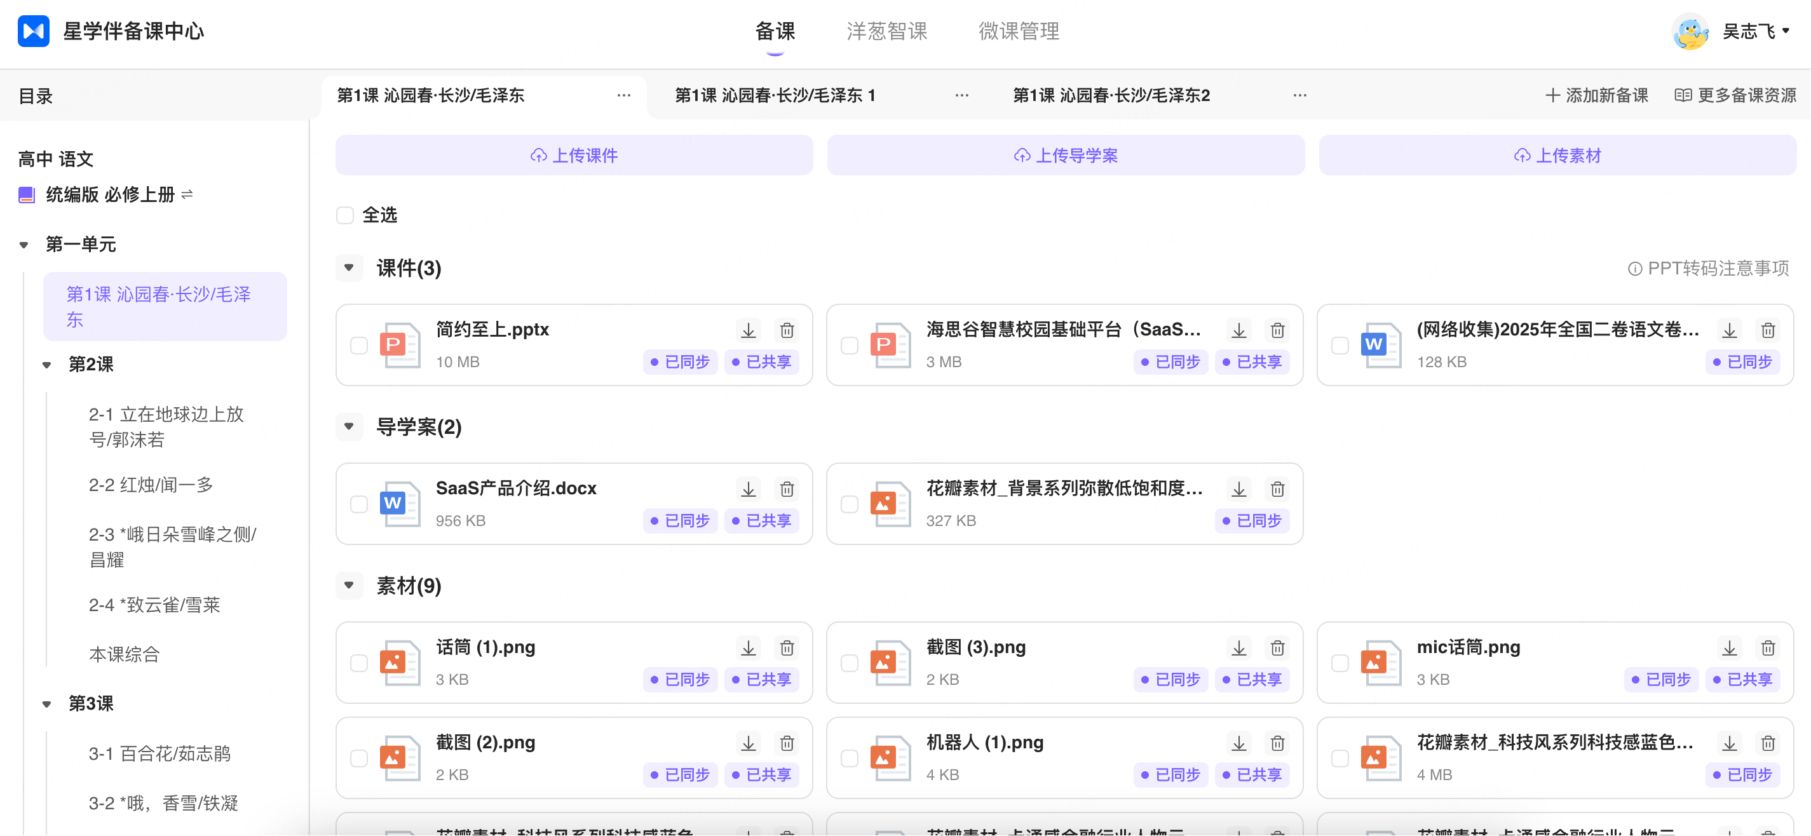Click the user avatar picture

tap(1690, 32)
